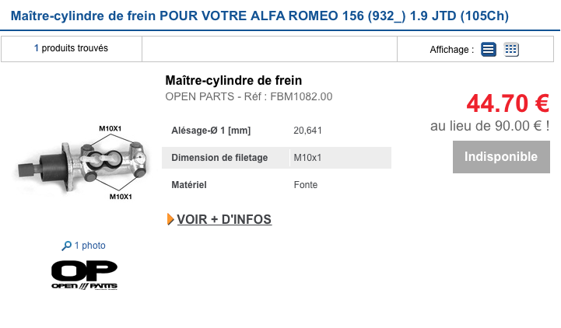Click the Indisponible button
The height and width of the screenshot is (328, 561).
[501, 157]
